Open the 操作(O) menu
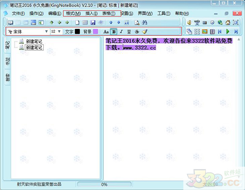The height and width of the screenshot is (190, 245). click(36, 14)
